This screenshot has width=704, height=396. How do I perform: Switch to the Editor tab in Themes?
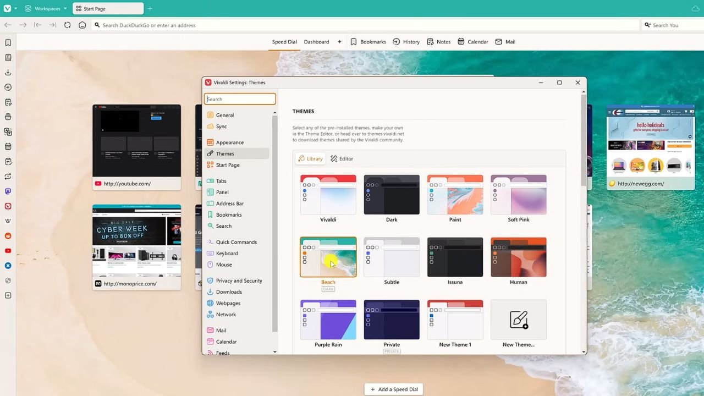tap(342, 158)
